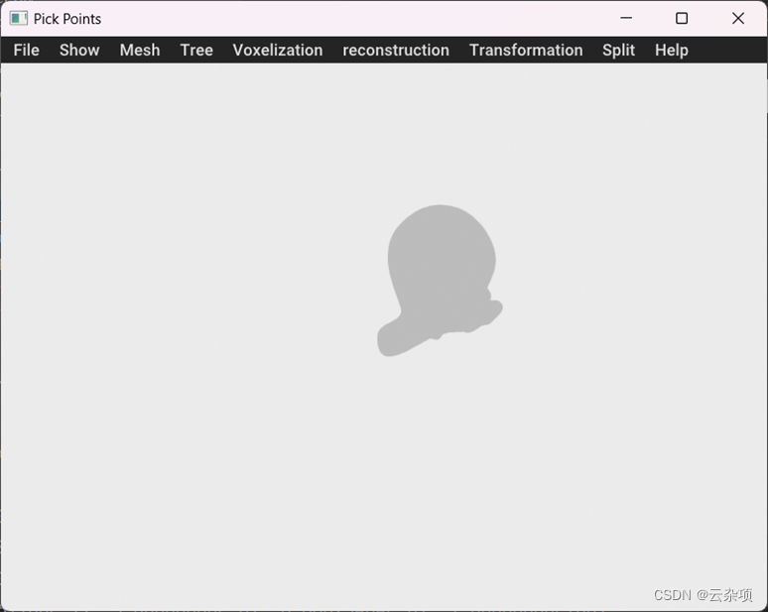Maximize the Pick Points window
The height and width of the screenshot is (612, 768).
pos(682,18)
